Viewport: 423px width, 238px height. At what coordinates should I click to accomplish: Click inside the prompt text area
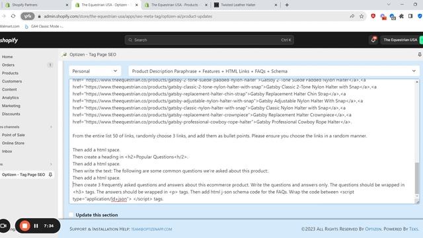[x=242, y=141]
